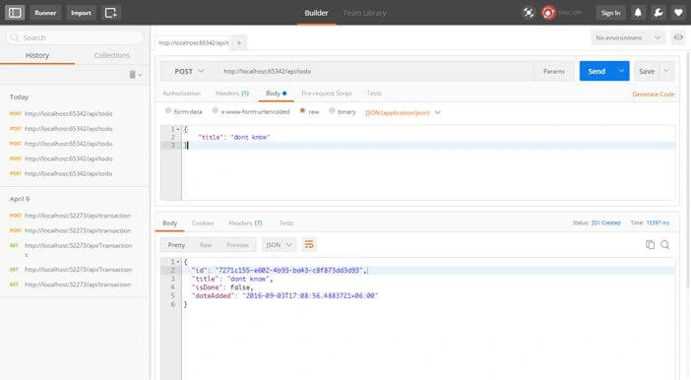Click the Runner button

point(45,13)
